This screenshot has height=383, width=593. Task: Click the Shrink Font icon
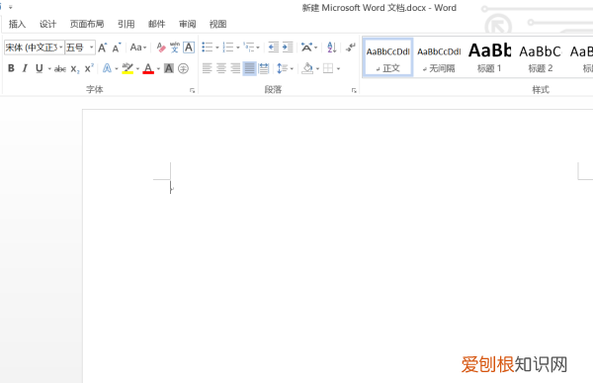pos(117,48)
